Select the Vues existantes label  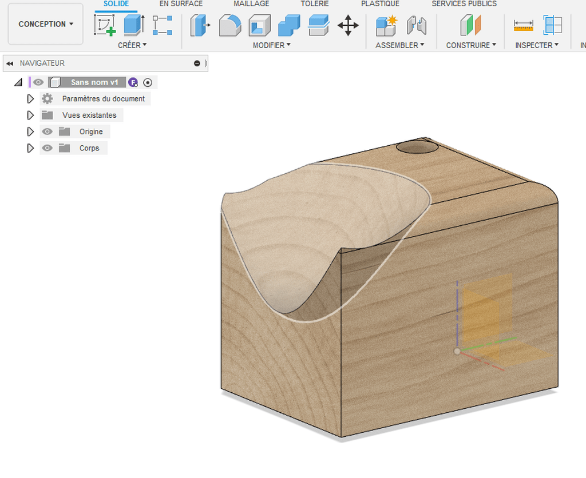[89, 115]
